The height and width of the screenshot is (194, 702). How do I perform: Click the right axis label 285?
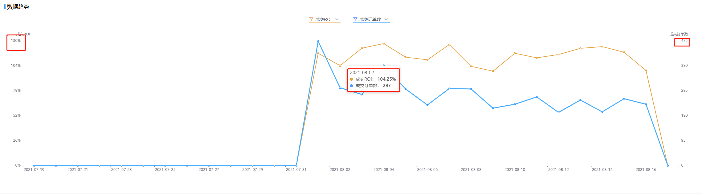pos(684,91)
